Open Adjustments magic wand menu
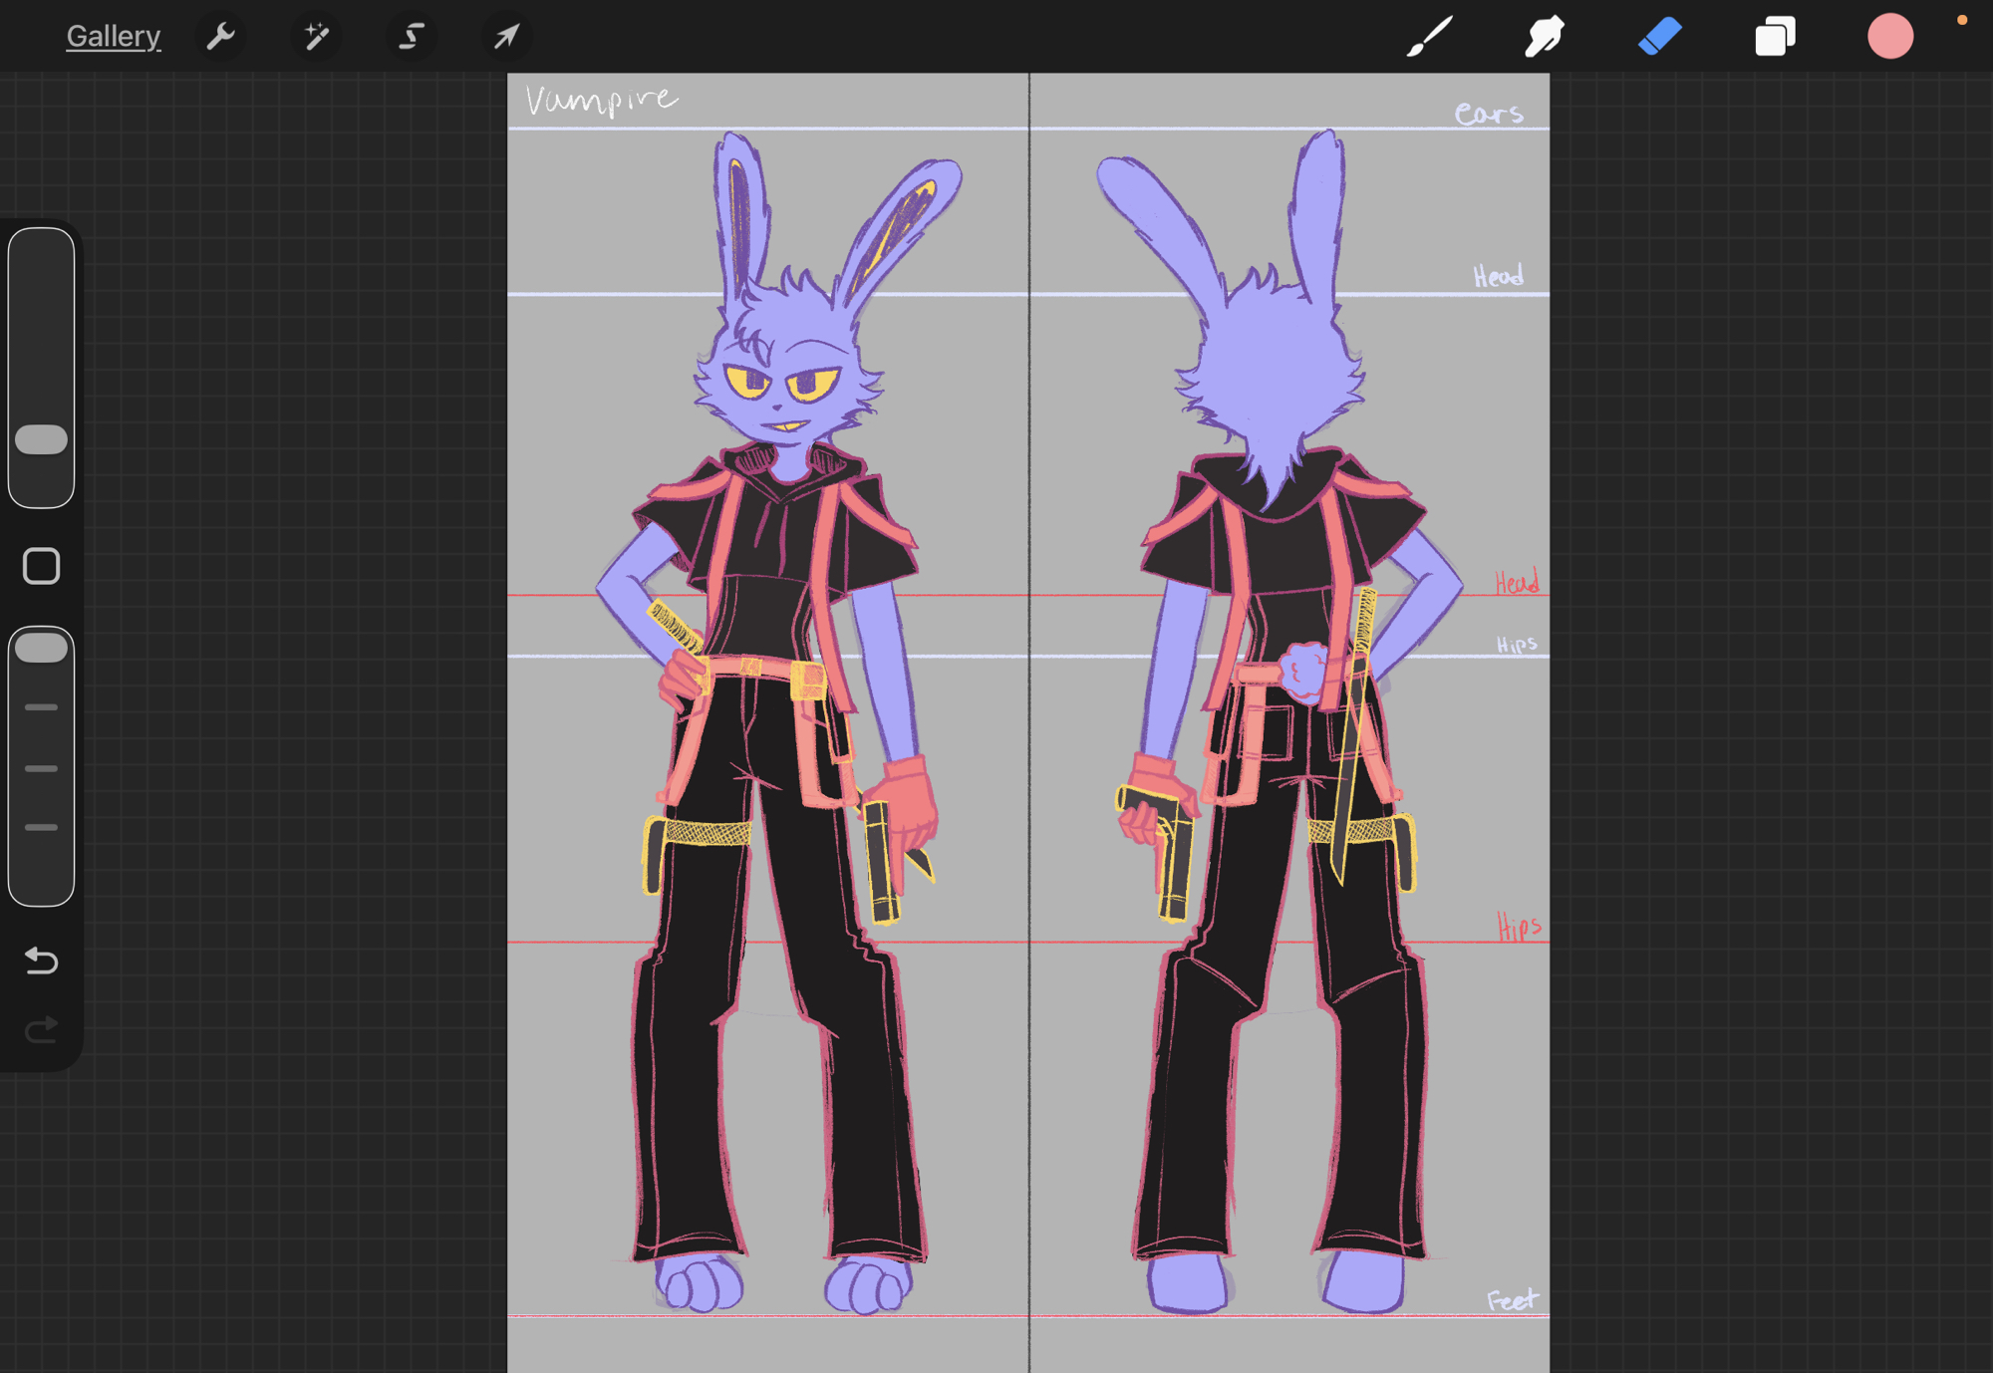Viewport: 1993px width, 1373px height. click(x=316, y=37)
